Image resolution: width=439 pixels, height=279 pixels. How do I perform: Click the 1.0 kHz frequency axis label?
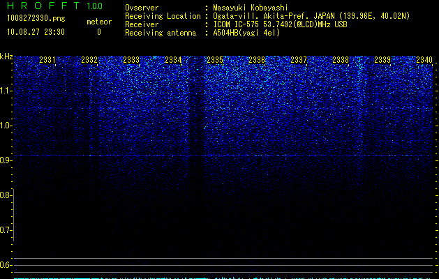[x=6, y=126]
